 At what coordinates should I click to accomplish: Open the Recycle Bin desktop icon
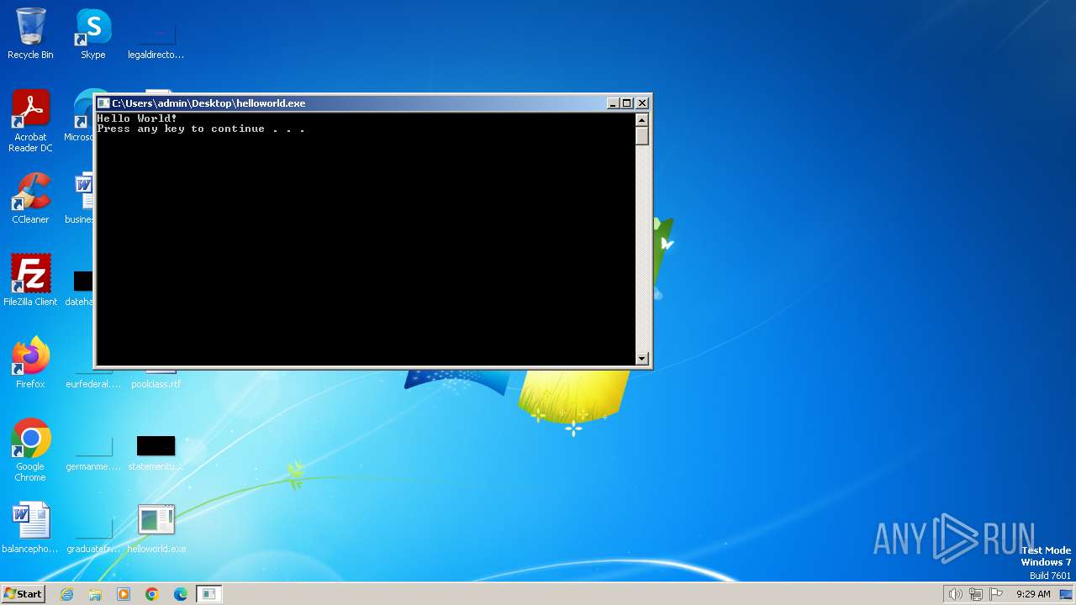click(30, 34)
